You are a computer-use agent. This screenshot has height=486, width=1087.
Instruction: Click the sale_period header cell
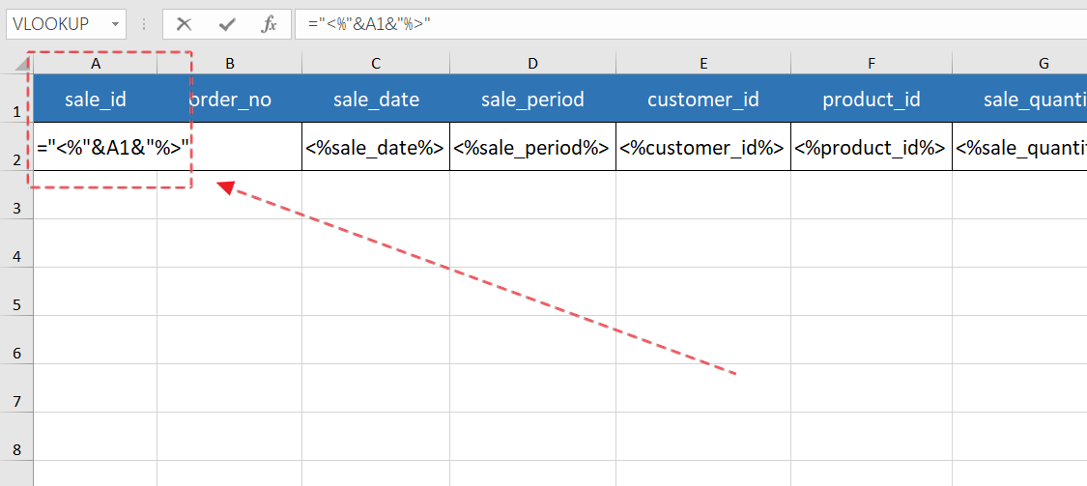click(532, 99)
